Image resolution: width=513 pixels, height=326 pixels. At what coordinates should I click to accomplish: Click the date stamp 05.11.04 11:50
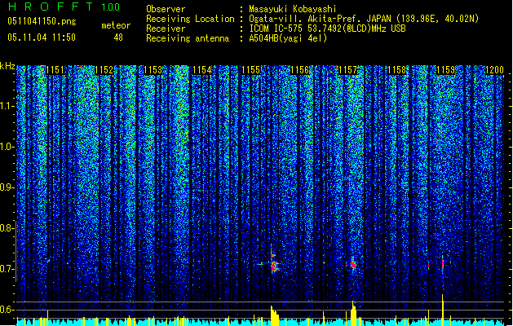click(x=42, y=37)
